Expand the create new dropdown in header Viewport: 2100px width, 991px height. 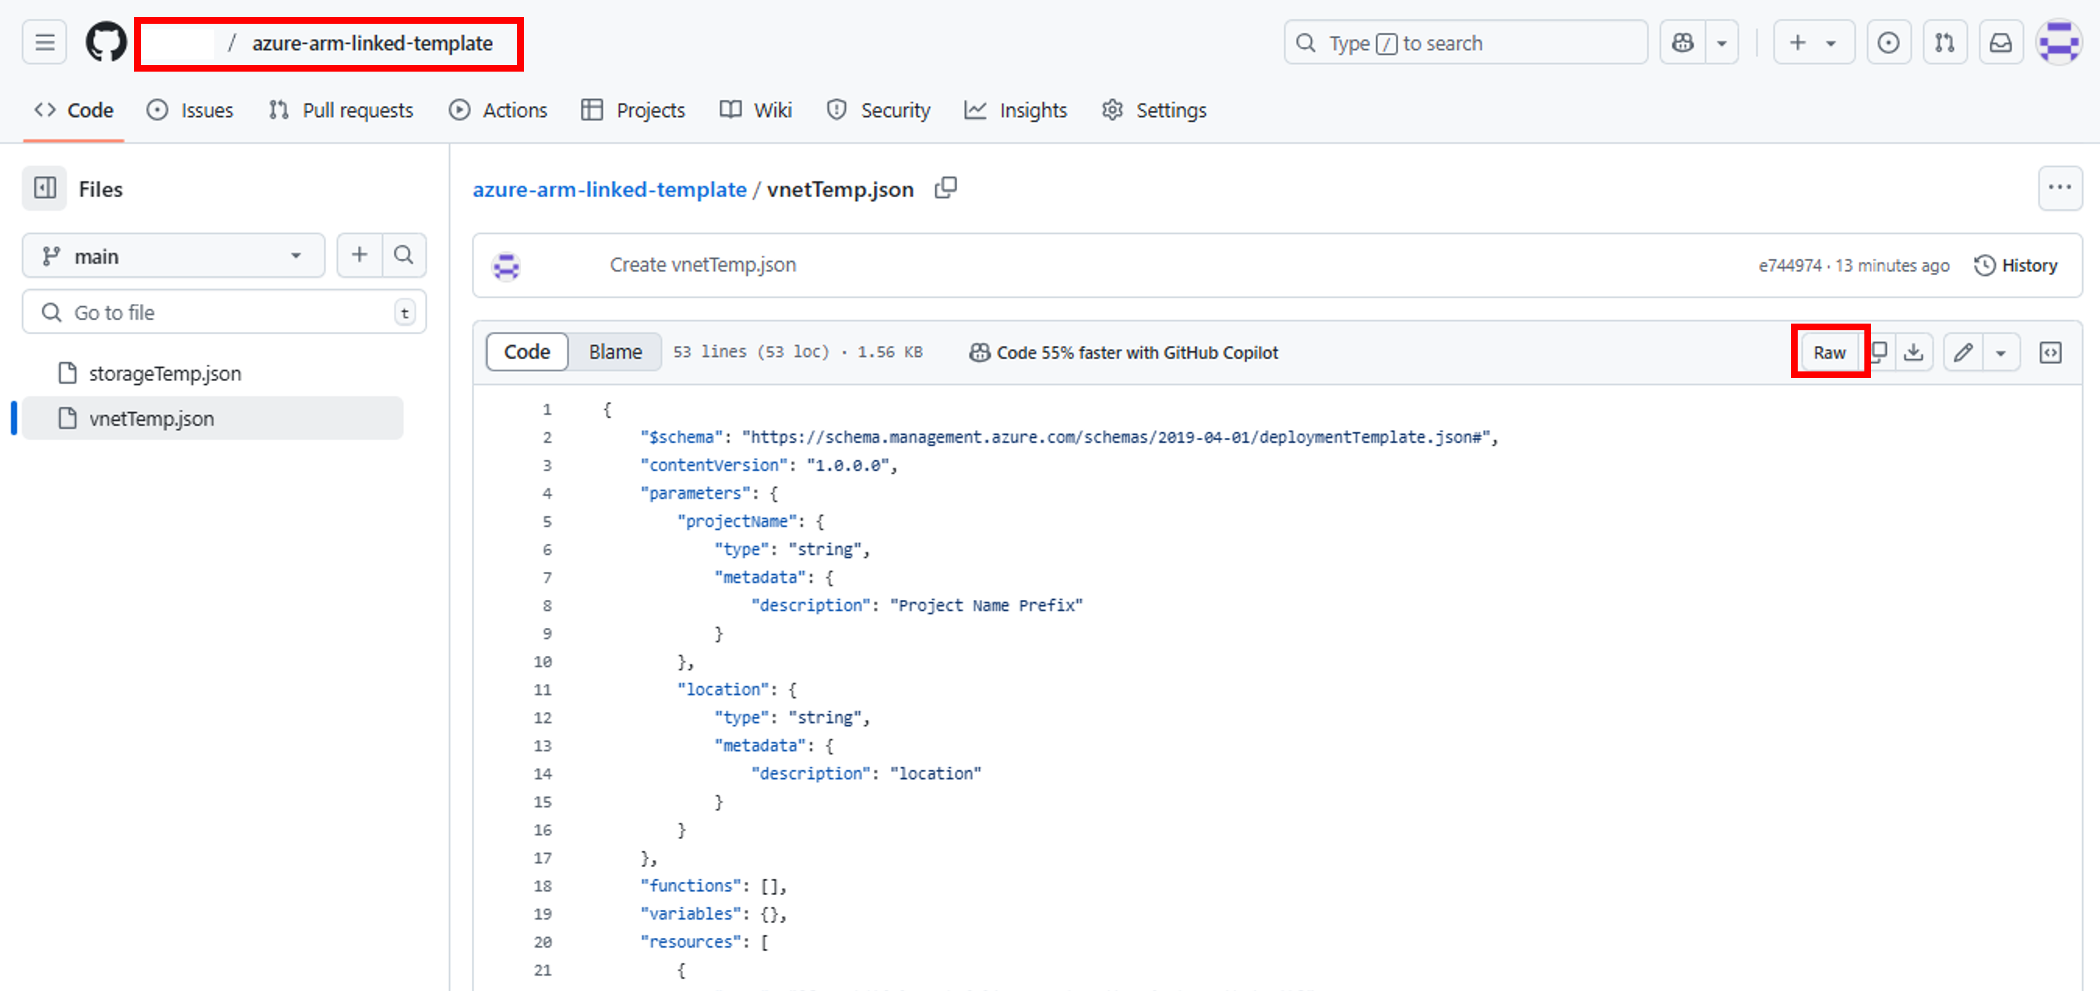tap(1831, 42)
